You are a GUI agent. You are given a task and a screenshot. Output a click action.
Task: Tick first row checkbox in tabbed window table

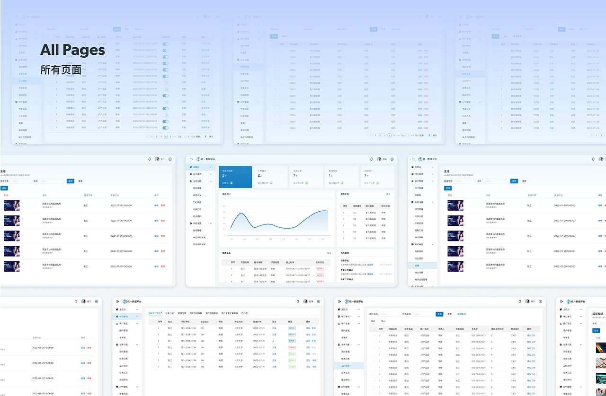[x=152, y=327]
